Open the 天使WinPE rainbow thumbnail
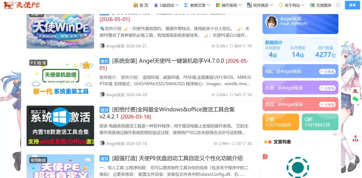This screenshot has width=362, height=178. pyautogui.click(x=60, y=31)
